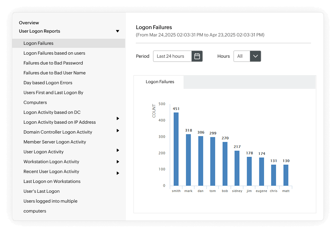Expand Workstation Logon Activity submenu
Image resolution: width=336 pixels, height=233 pixels.
pos(118,161)
